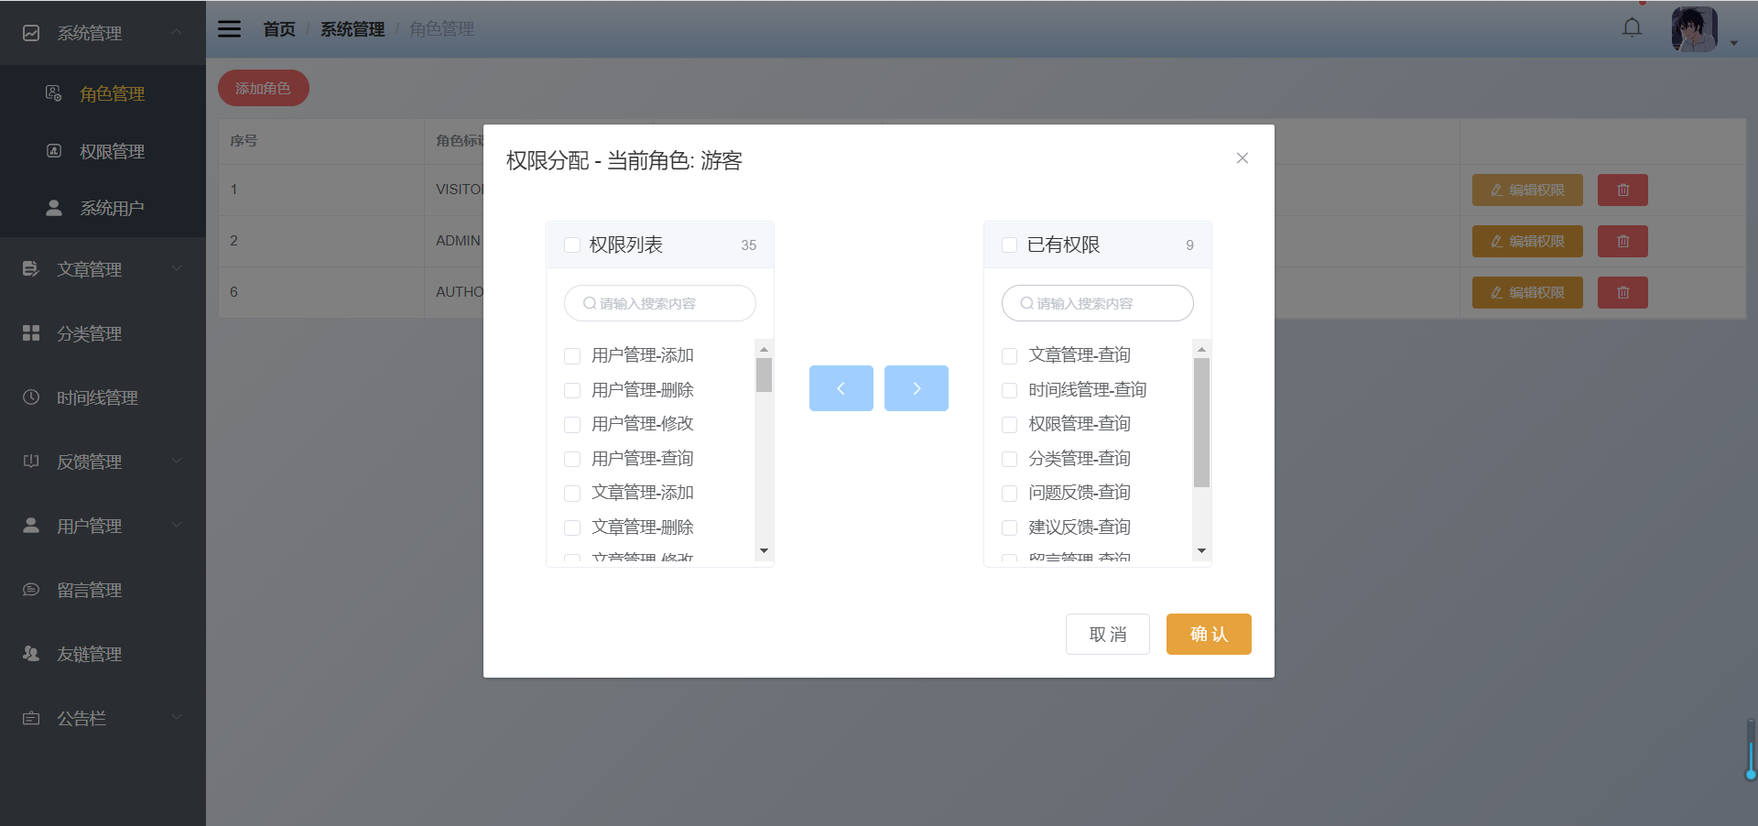Navigate to 首页 via breadcrumb
This screenshot has width=1758, height=826.
pyautogui.click(x=279, y=28)
